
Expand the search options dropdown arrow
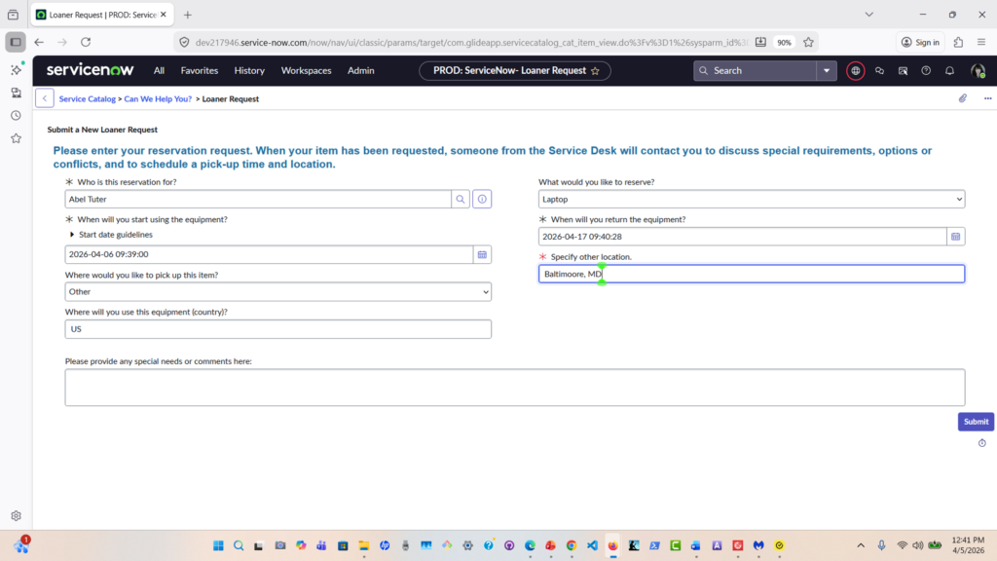pyautogui.click(x=827, y=71)
